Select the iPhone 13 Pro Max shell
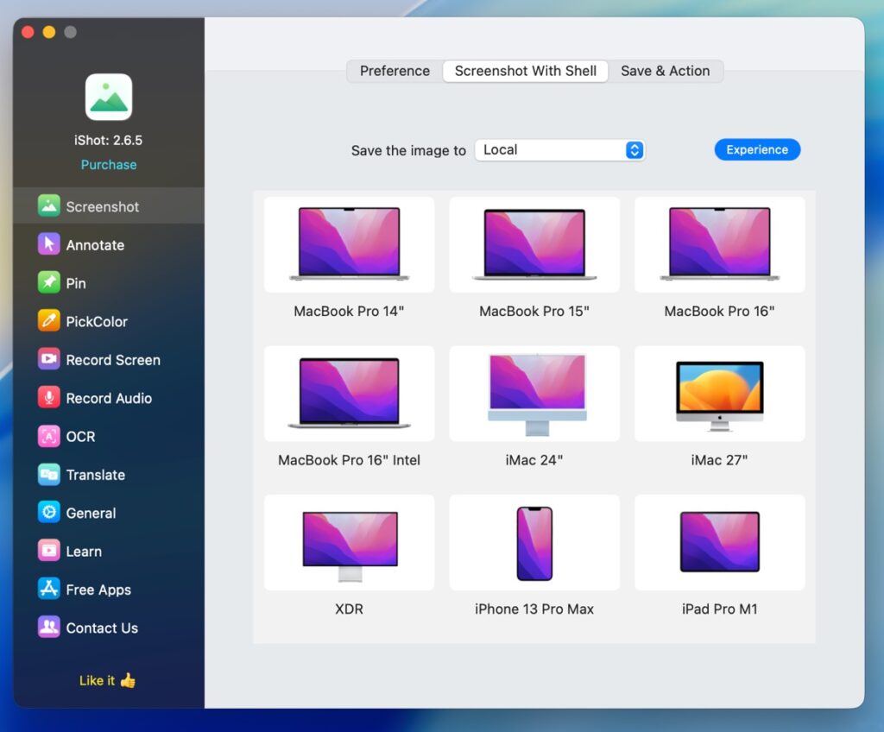The image size is (884, 732). click(x=534, y=543)
